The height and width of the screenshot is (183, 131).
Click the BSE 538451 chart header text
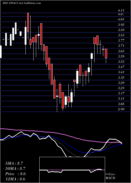(22, 3)
